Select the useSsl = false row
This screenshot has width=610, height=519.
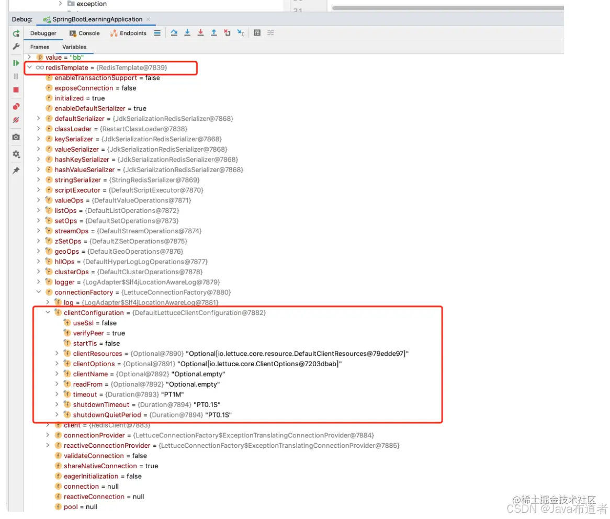91,323
